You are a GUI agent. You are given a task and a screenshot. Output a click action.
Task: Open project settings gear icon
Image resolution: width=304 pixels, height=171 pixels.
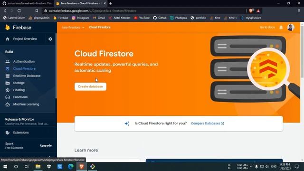[50, 39]
